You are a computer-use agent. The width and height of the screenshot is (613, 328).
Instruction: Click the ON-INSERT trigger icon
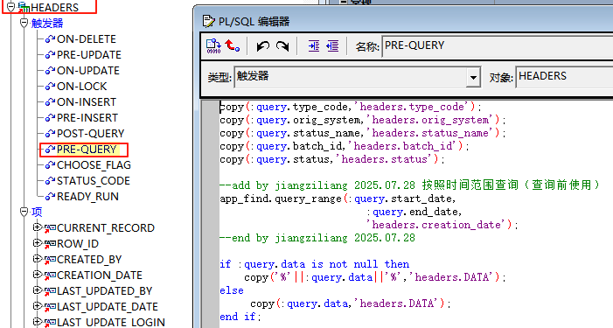pyautogui.click(x=50, y=102)
